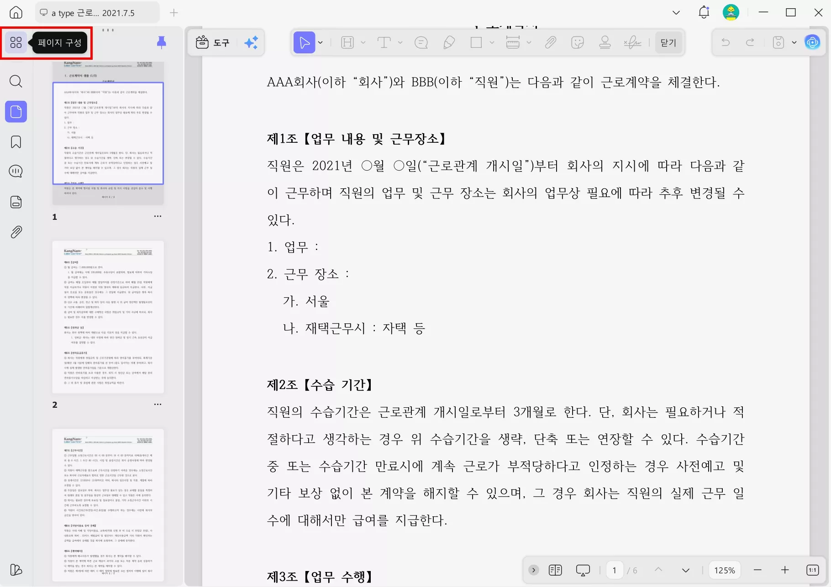The image size is (831, 587).
Task: Click the undo icon
Action: tap(726, 42)
